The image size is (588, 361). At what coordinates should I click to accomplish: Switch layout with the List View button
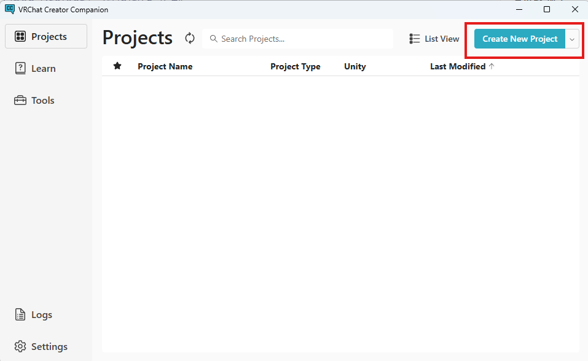(x=434, y=39)
